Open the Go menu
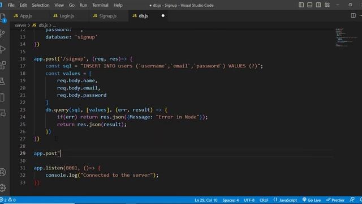Image resolution: width=362 pixels, height=204 pixels. tap(72, 5)
